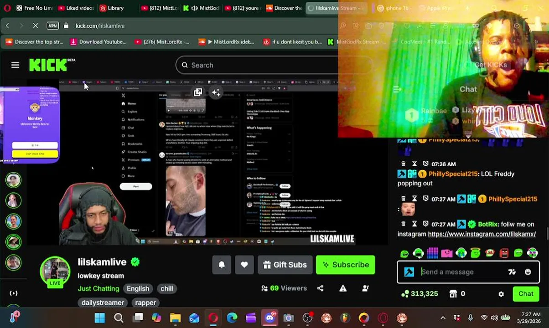Screen dimensions: 549x328
Task: Open Windows taskbar search
Action: 119,318
